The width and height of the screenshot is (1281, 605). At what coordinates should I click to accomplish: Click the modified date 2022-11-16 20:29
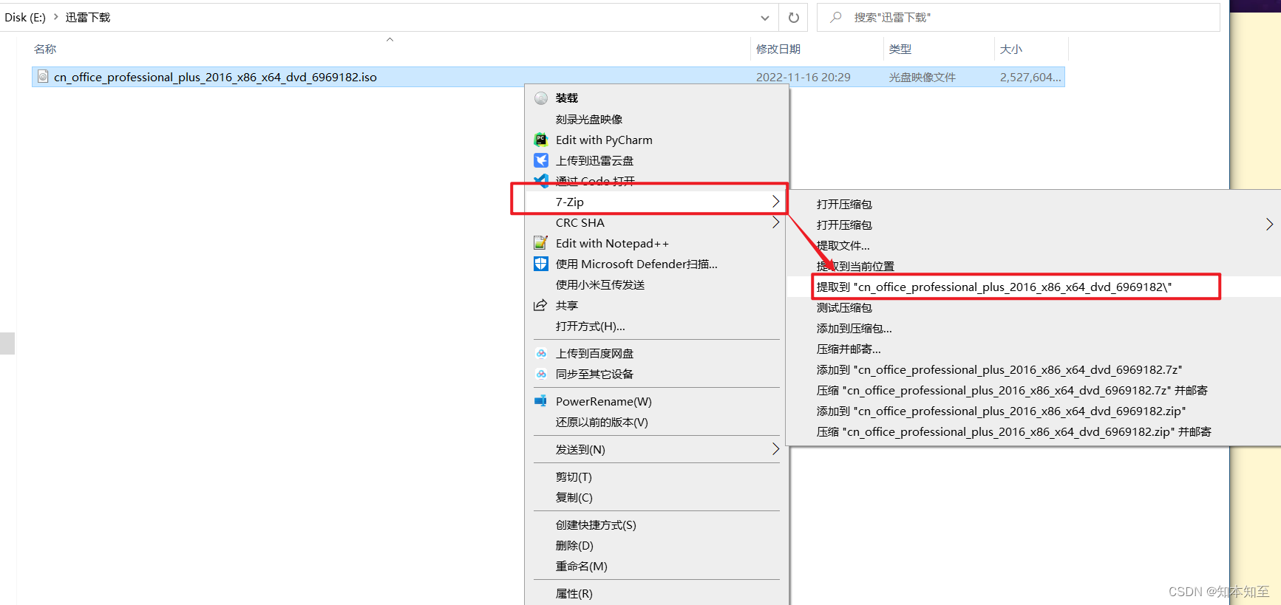[803, 77]
